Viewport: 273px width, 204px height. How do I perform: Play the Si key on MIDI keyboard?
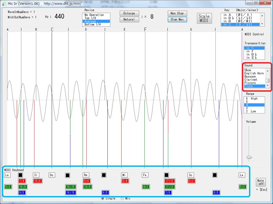pyautogui.click(x=36, y=175)
